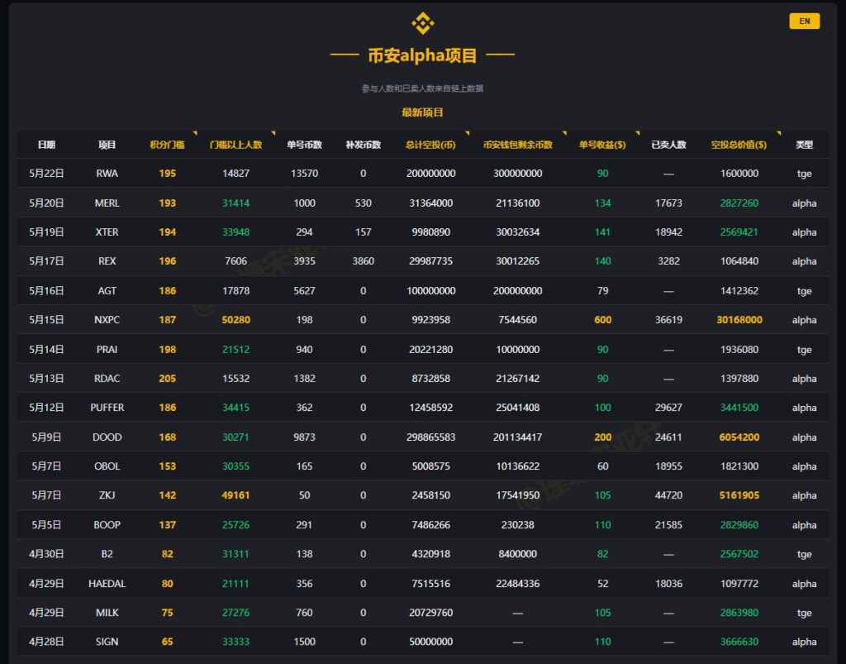Screen dimensions: 846x664
Task: Select the AGT project name
Action: click(107, 291)
